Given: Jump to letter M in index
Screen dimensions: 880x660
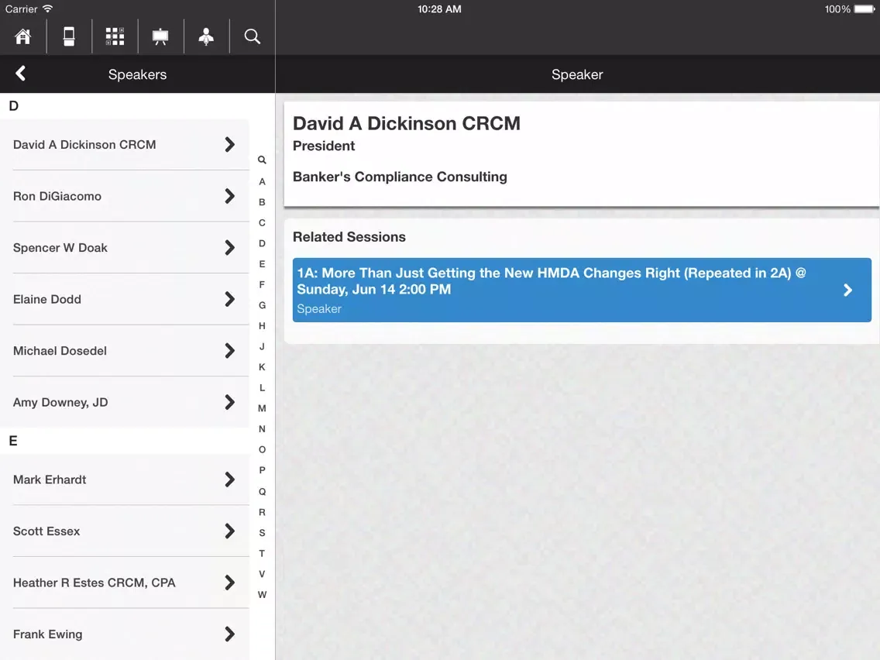Looking at the screenshot, I should 262,408.
